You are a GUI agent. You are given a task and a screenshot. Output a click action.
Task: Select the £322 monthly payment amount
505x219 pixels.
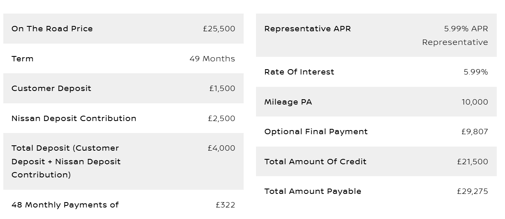pos(226,205)
